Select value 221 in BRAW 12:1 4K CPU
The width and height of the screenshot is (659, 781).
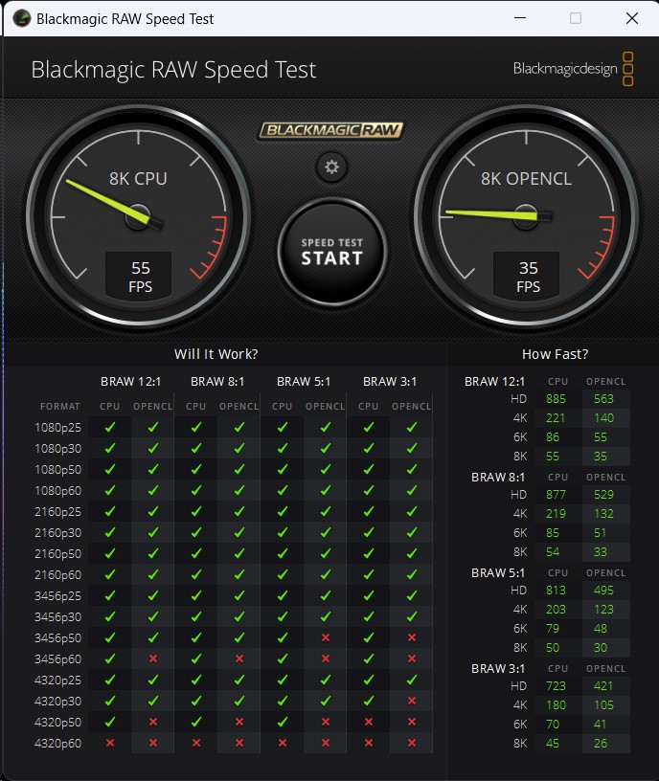[556, 418]
